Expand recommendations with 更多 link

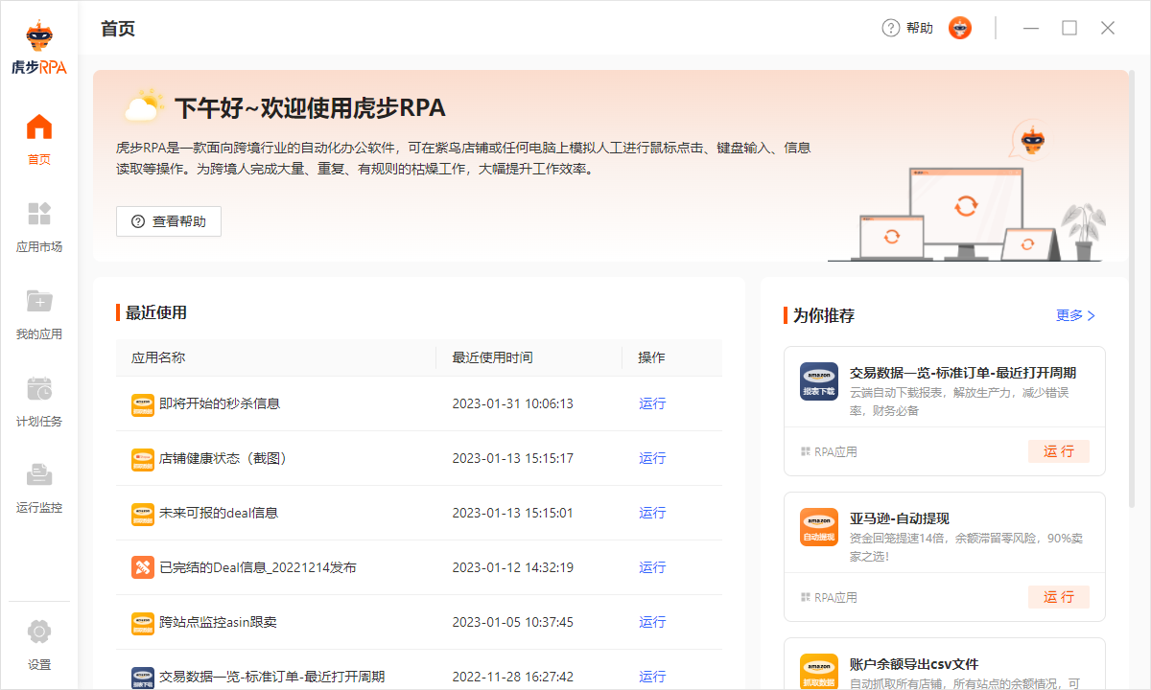click(1075, 315)
